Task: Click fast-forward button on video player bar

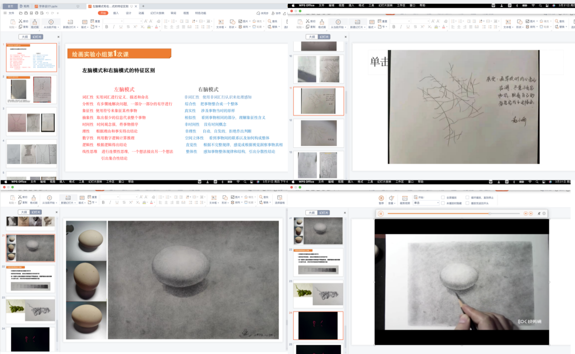Action: (530, 213)
